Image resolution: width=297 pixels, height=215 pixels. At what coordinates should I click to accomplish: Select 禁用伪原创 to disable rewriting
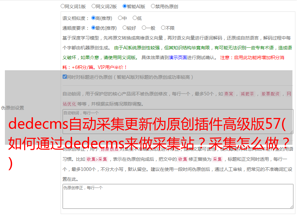tap(153, 6)
